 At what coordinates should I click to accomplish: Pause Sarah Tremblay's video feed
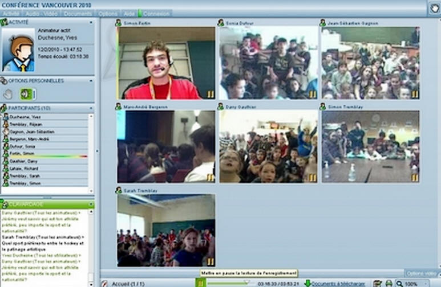[x=211, y=262]
